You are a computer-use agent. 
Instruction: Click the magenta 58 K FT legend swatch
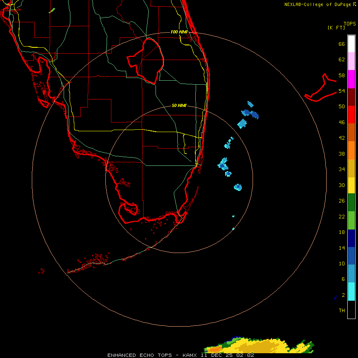click(351, 79)
